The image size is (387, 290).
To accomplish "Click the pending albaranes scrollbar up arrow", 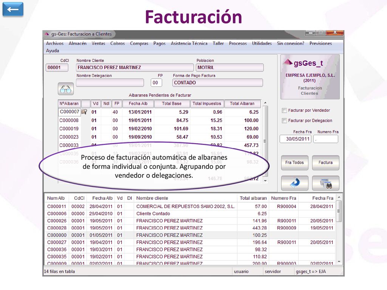I will coord(265,103).
